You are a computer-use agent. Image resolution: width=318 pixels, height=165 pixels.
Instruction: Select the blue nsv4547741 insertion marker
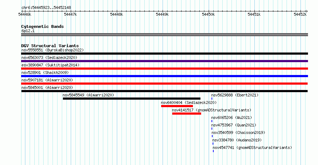[x=213, y=151]
